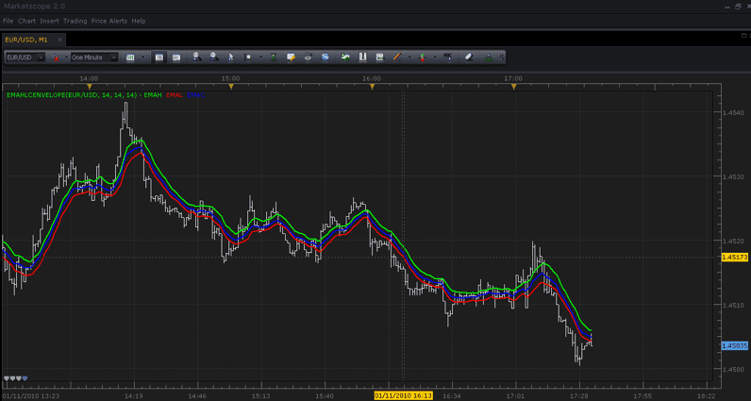Click the hourglass icon
The image size is (751, 401).
tap(274, 58)
